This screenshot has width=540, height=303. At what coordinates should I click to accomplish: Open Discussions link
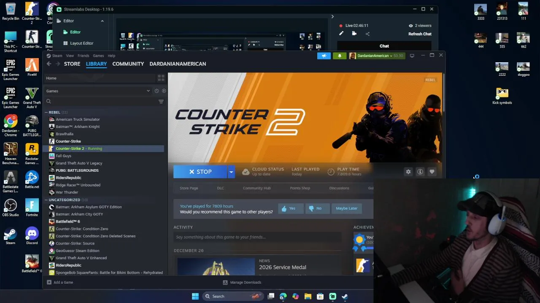(339, 188)
